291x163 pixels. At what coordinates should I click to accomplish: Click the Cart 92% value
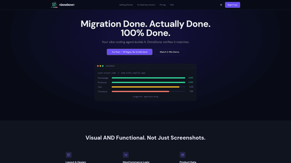tap(191, 87)
